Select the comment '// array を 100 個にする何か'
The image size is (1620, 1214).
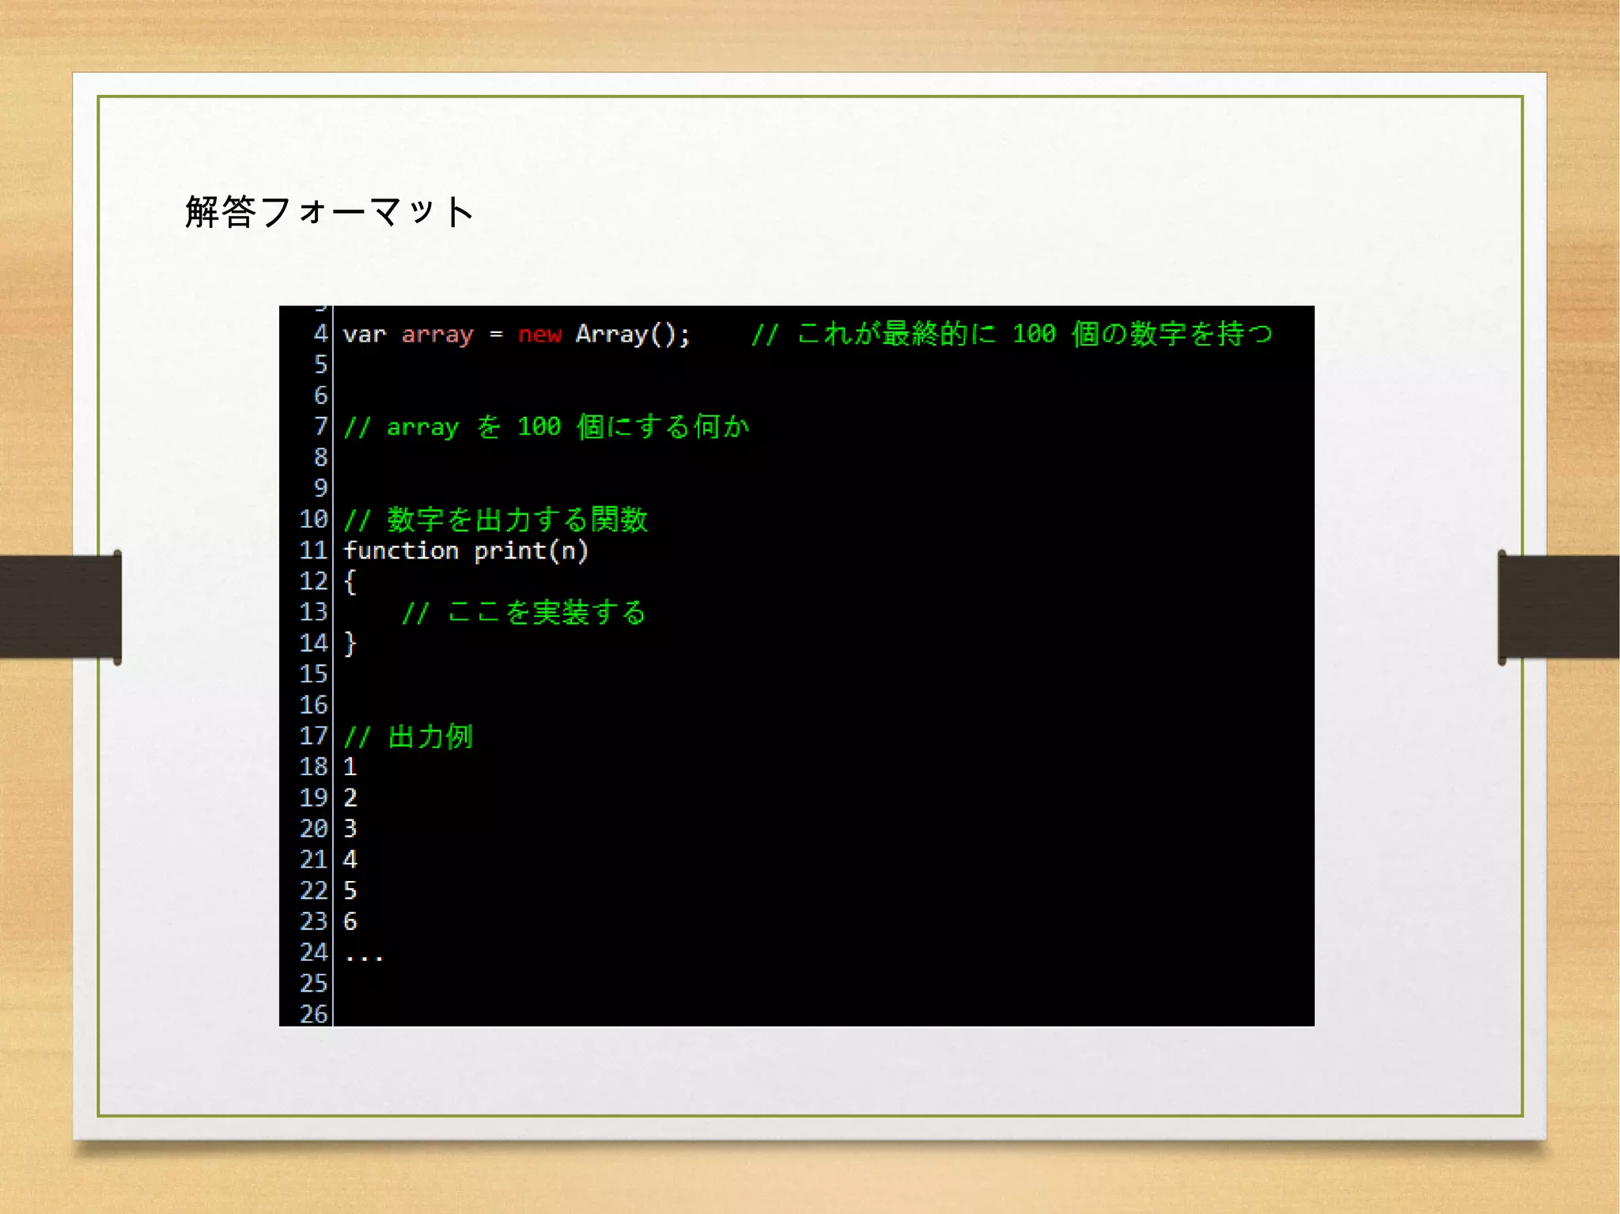point(546,427)
